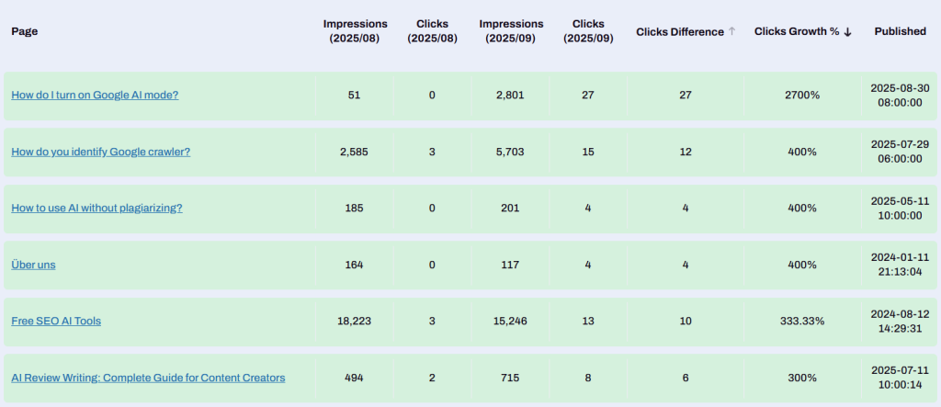The width and height of the screenshot is (941, 407).
Task: Click the 2025-08-30 published date cell
Action: [x=900, y=96]
